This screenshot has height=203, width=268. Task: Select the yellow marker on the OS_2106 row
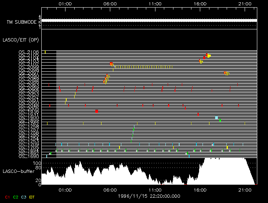tap(45, 52)
